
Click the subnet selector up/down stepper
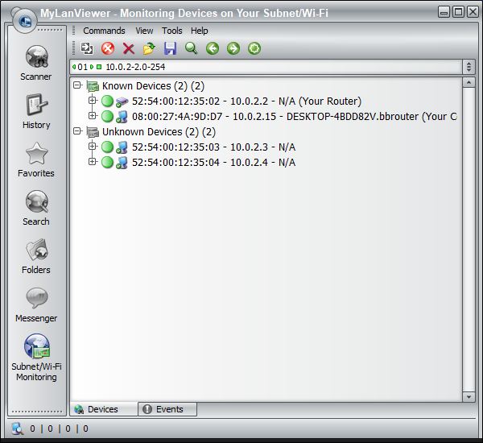click(469, 67)
